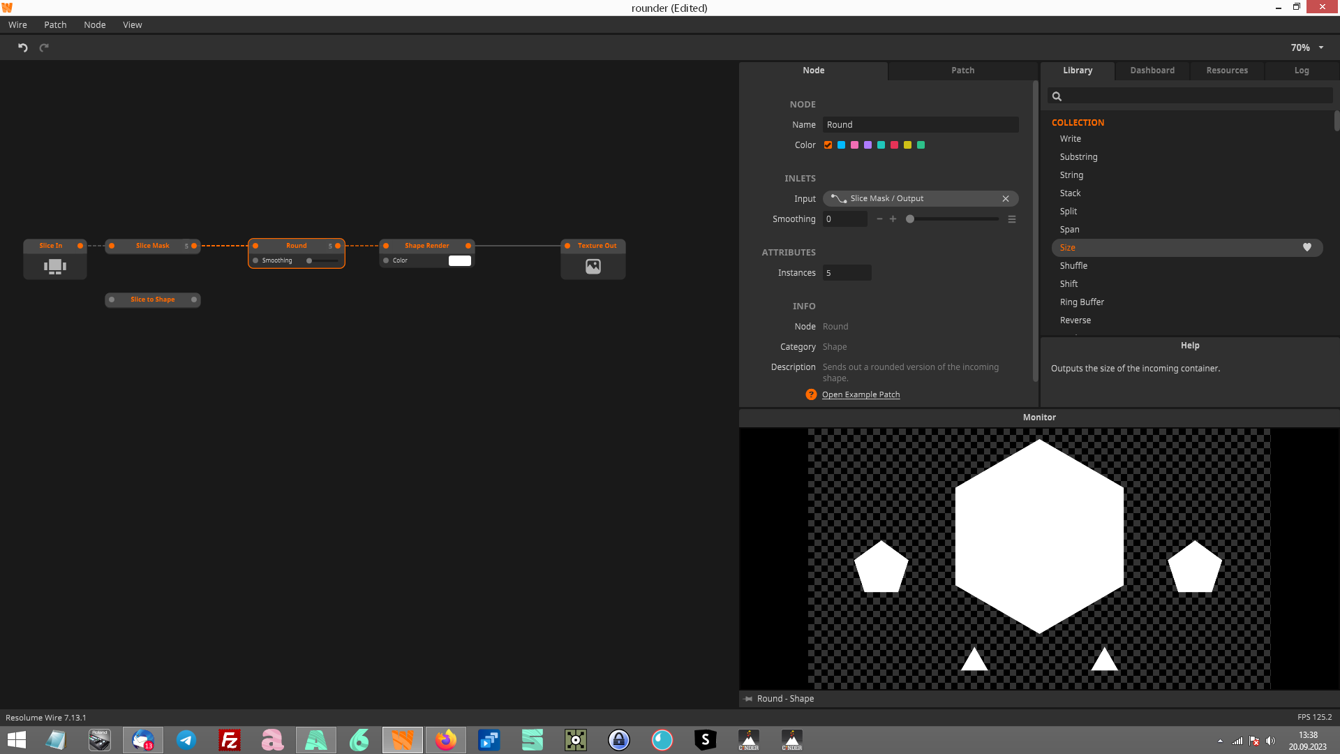Open the Patch menu
The width and height of the screenshot is (1340, 754).
tap(55, 24)
